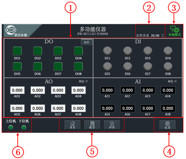Image resolution: width=186 pixels, height=159 pixels.
Task: Select the AO1 voltage input field
Action: pyautogui.click(x=17, y=90)
